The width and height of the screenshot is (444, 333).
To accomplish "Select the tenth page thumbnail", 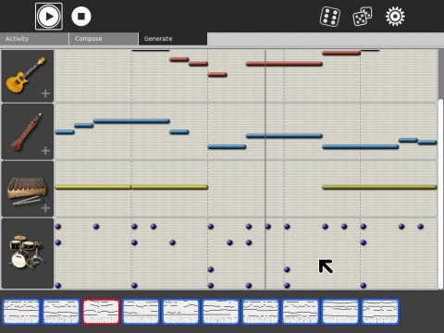I will (x=380, y=312).
